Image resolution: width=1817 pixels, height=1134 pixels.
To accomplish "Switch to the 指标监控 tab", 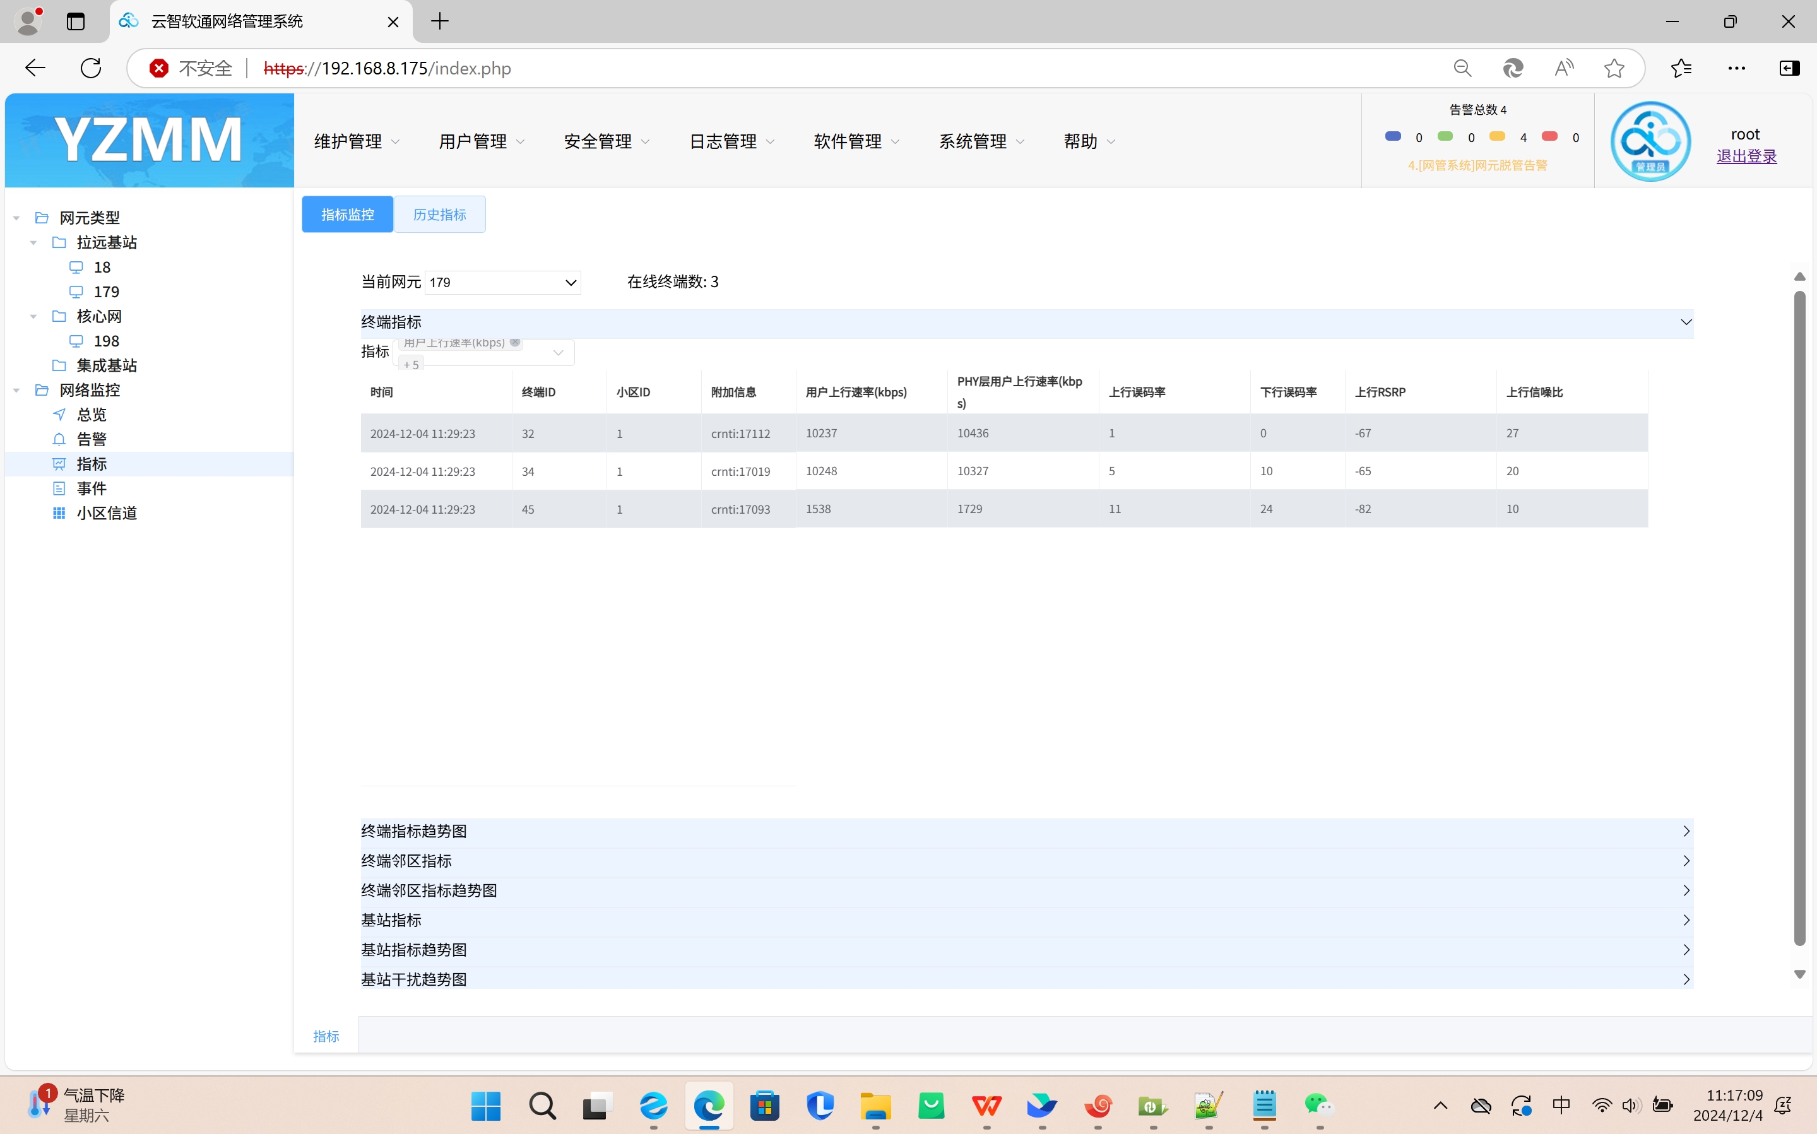I will point(347,215).
